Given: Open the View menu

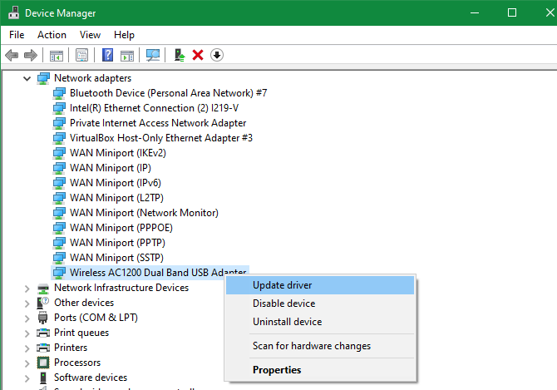Looking at the screenshot, I should 90,35.
